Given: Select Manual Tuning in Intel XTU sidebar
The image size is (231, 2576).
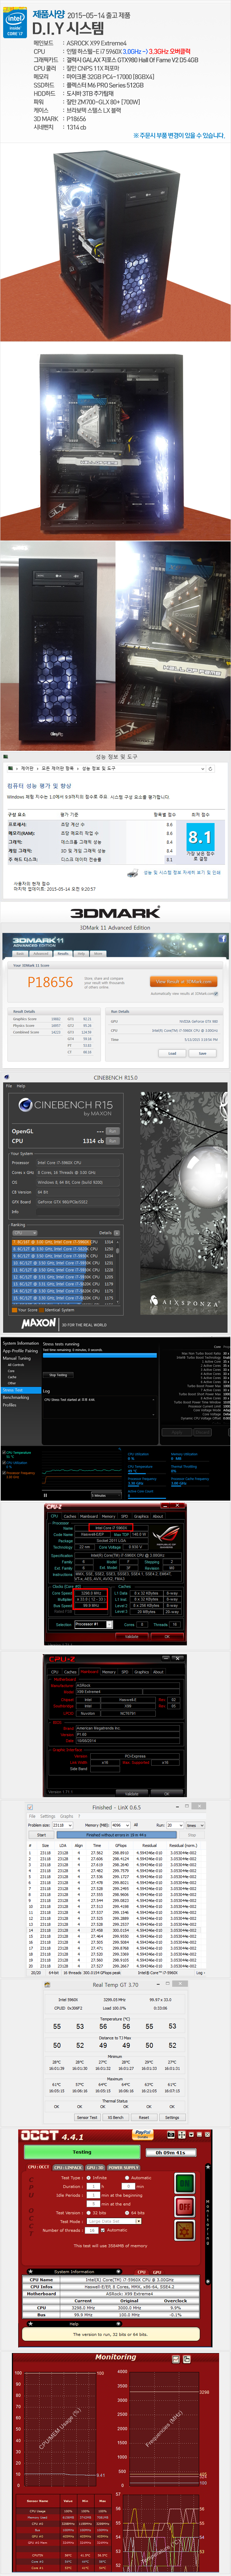Looking at the screenshot, I should pos(17,1358).
